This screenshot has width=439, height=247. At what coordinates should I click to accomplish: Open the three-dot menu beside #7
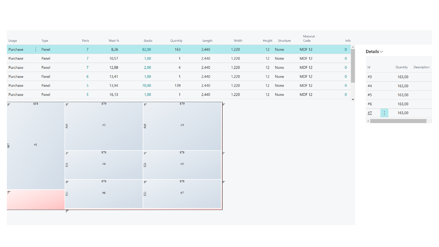(x=384, y=113)
